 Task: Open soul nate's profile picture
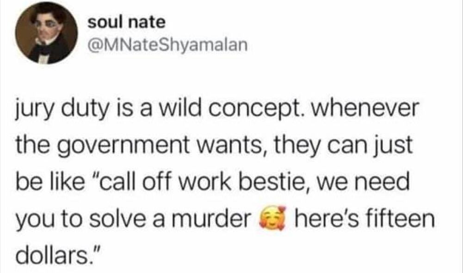click(46, 33)
